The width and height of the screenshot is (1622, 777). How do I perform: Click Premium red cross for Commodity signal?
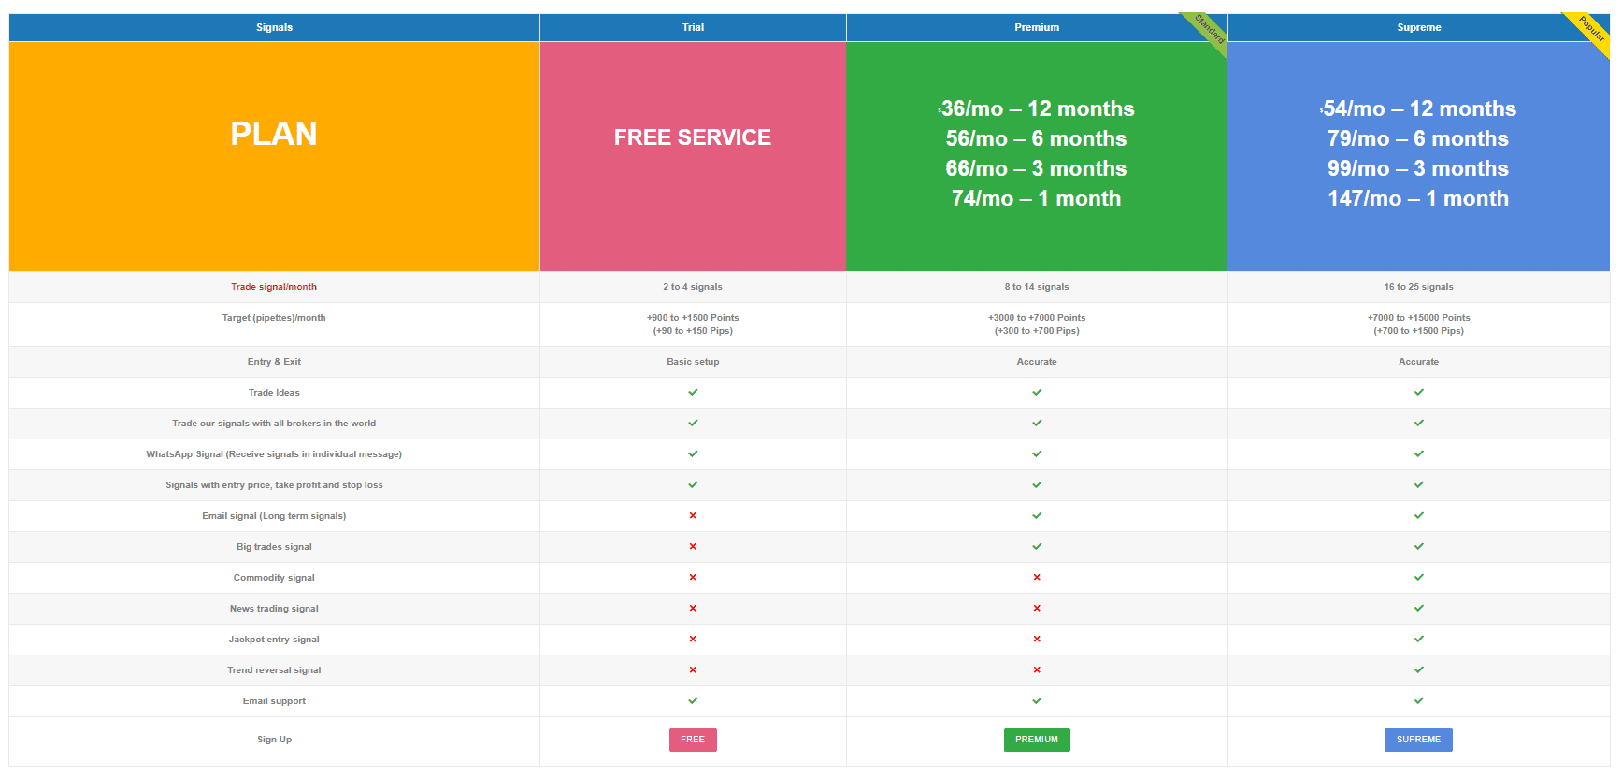[1037, 578]
